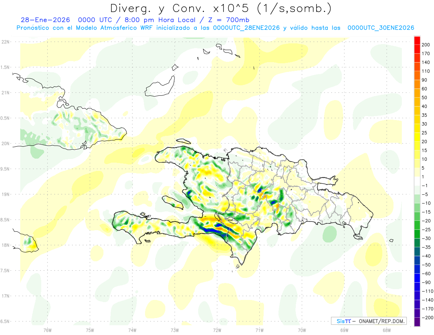Viewport: 434px width, 335px height.
Task: Click the positive '200' color scale label
Action: pyautogui.click(x=426, y=44)
